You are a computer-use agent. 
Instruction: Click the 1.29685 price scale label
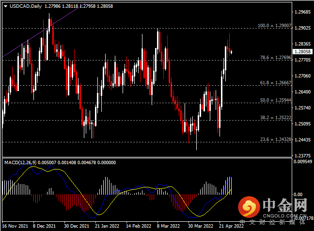point(302,12)
